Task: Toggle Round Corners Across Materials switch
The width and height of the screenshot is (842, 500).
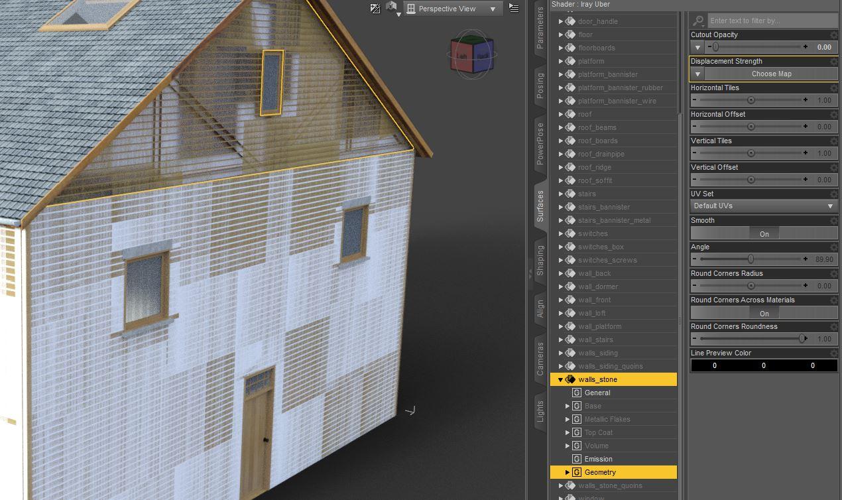Action: pos(764,313)
